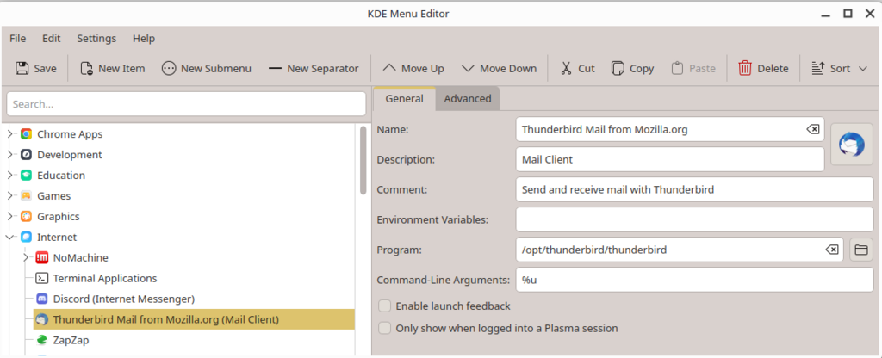Click the Description input field
This screenshot has width=882, height=358.
[x=670, y=159]
